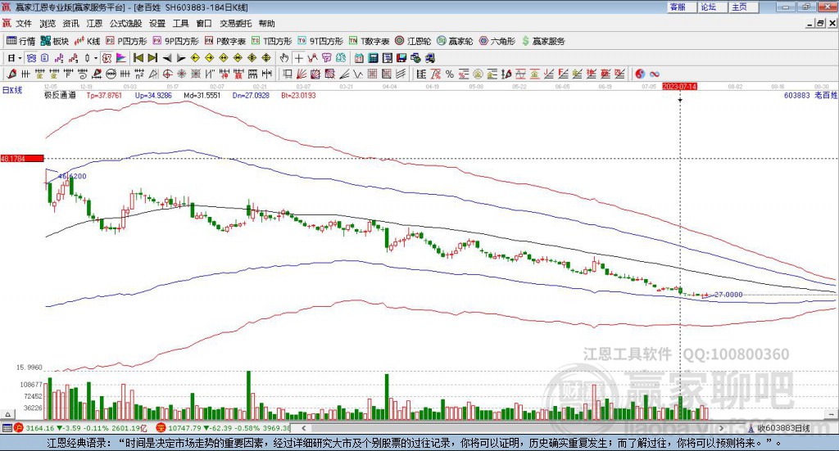Select the percent % drawing tool
Screen dimensions: 839x451
pyautogui.click(x=450, y=74)
